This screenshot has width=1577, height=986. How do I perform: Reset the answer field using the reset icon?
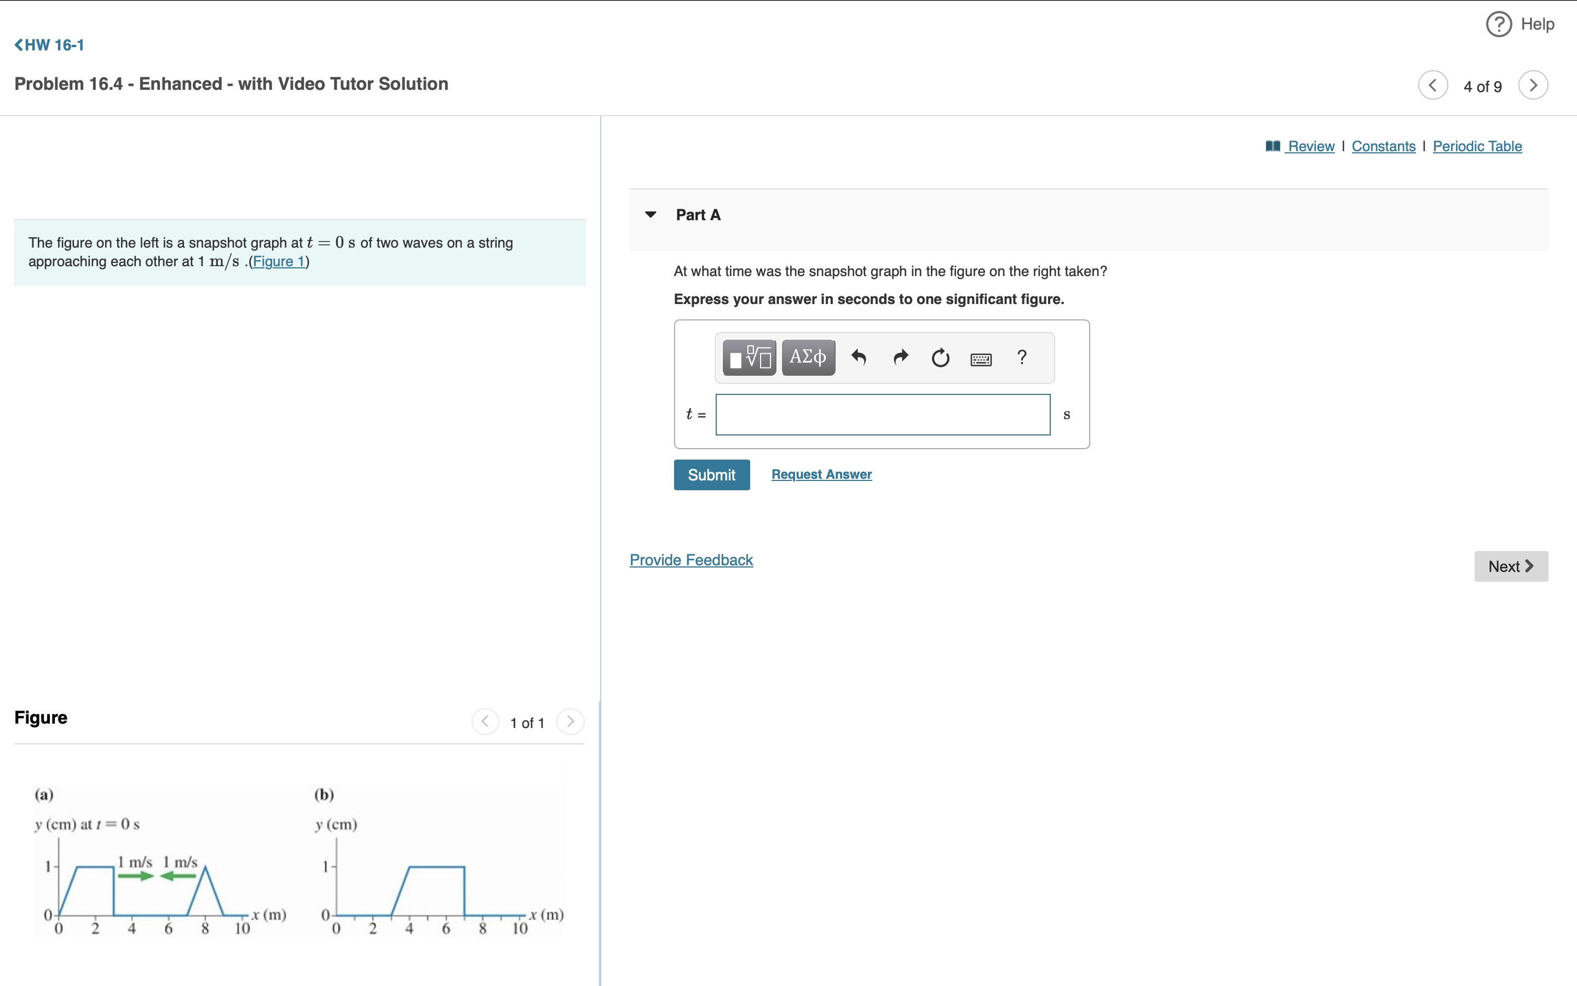tap(940, 357)
